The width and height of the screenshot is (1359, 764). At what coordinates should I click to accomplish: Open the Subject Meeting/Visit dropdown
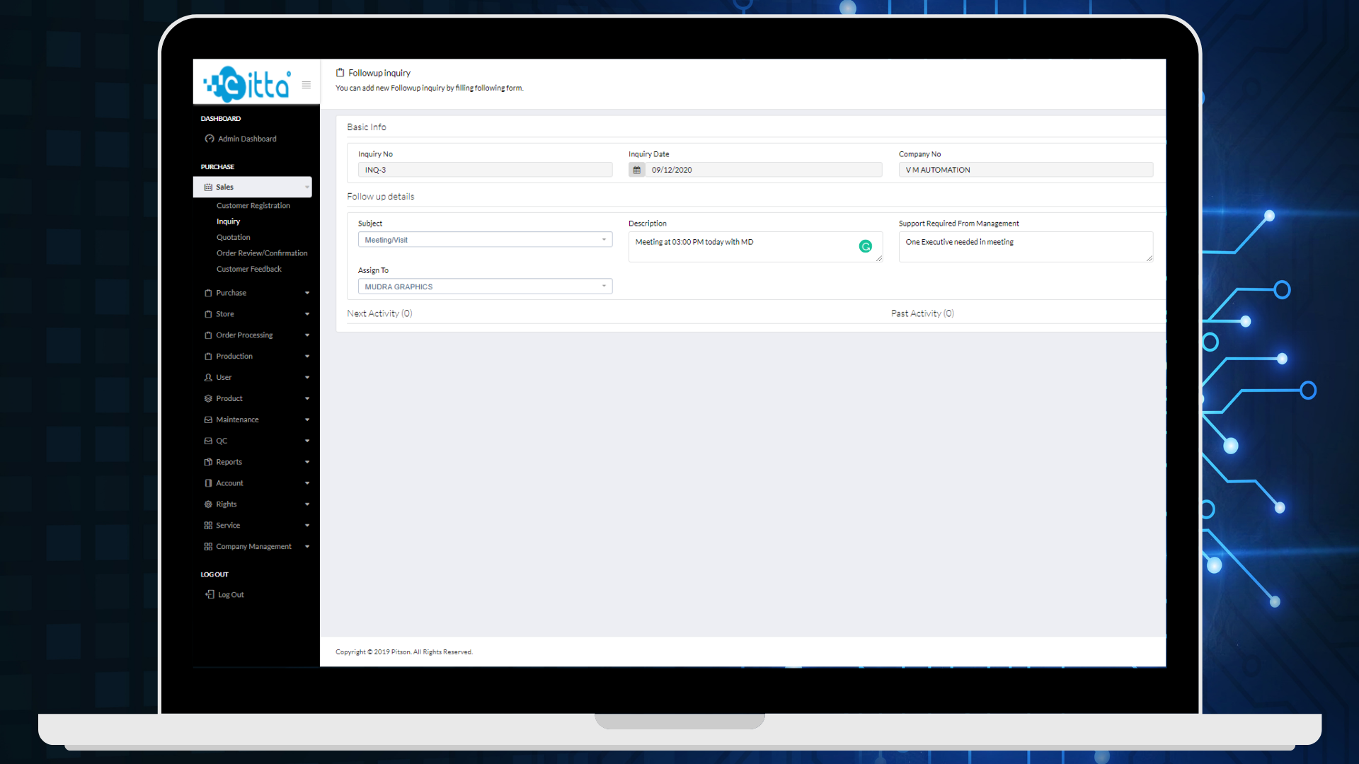click(485, 240)
